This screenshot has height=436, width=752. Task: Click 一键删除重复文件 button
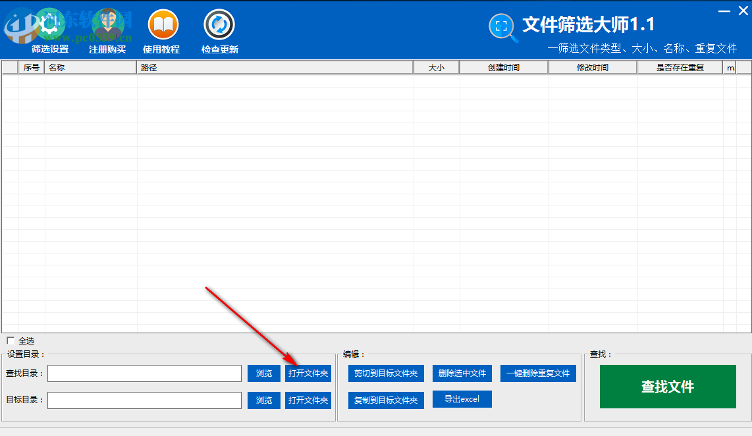point(538,373)
